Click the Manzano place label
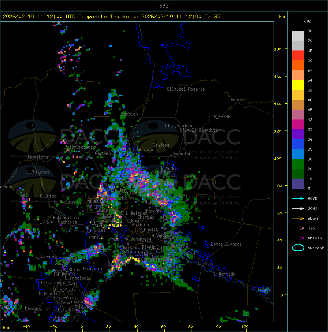 [x=33, y=308]
